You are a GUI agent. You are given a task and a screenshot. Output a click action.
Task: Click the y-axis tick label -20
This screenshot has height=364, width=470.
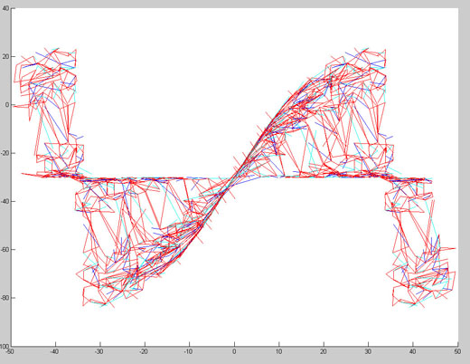click(x=5, y=153)
